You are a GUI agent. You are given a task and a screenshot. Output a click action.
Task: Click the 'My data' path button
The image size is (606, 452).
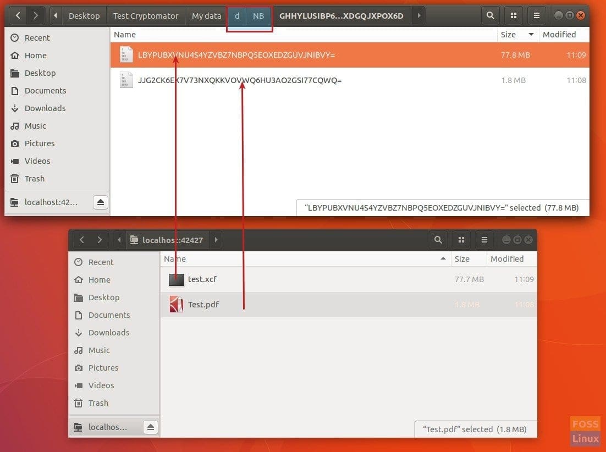[x=206, y=16]
